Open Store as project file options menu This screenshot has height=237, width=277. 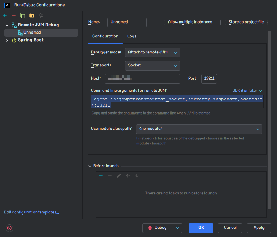268,22
